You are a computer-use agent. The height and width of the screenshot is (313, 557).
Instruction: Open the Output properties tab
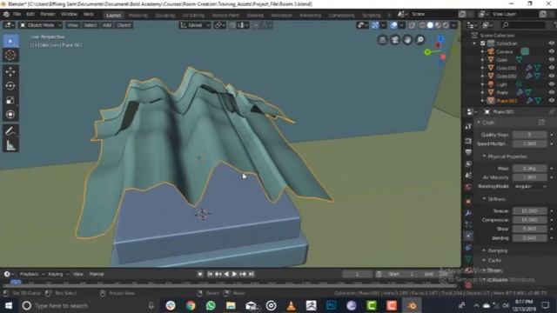(x=468, y=152)
